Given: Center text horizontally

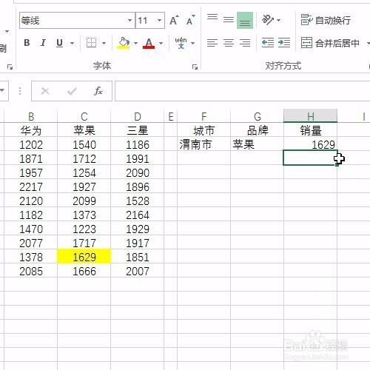Looking at the screenshot, I should tap(229, 43).
